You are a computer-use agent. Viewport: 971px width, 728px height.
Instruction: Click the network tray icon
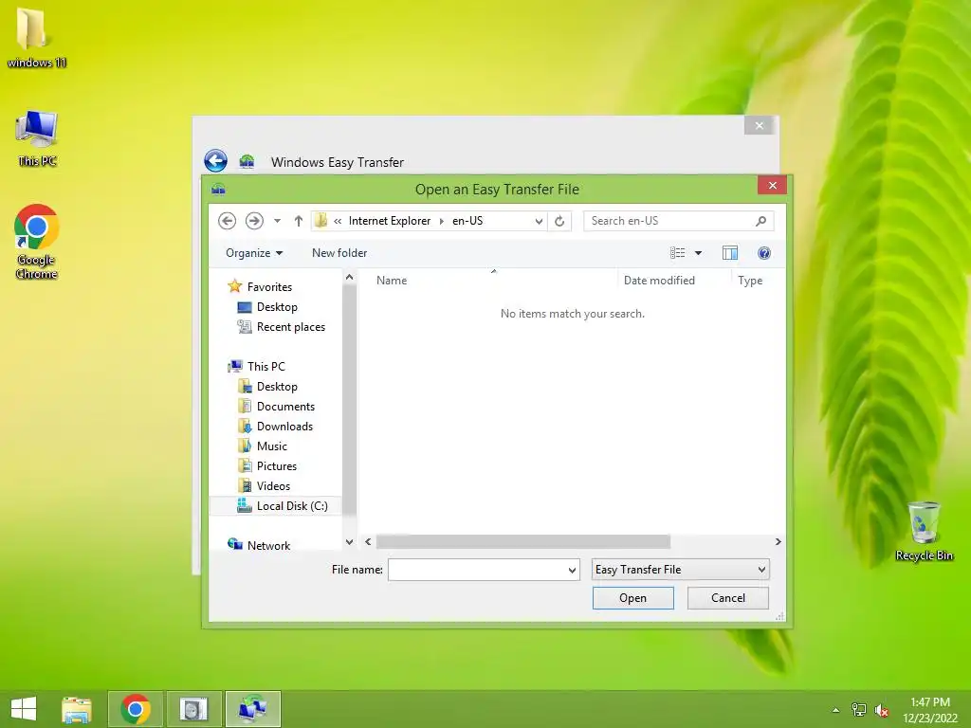coord(859,710)
